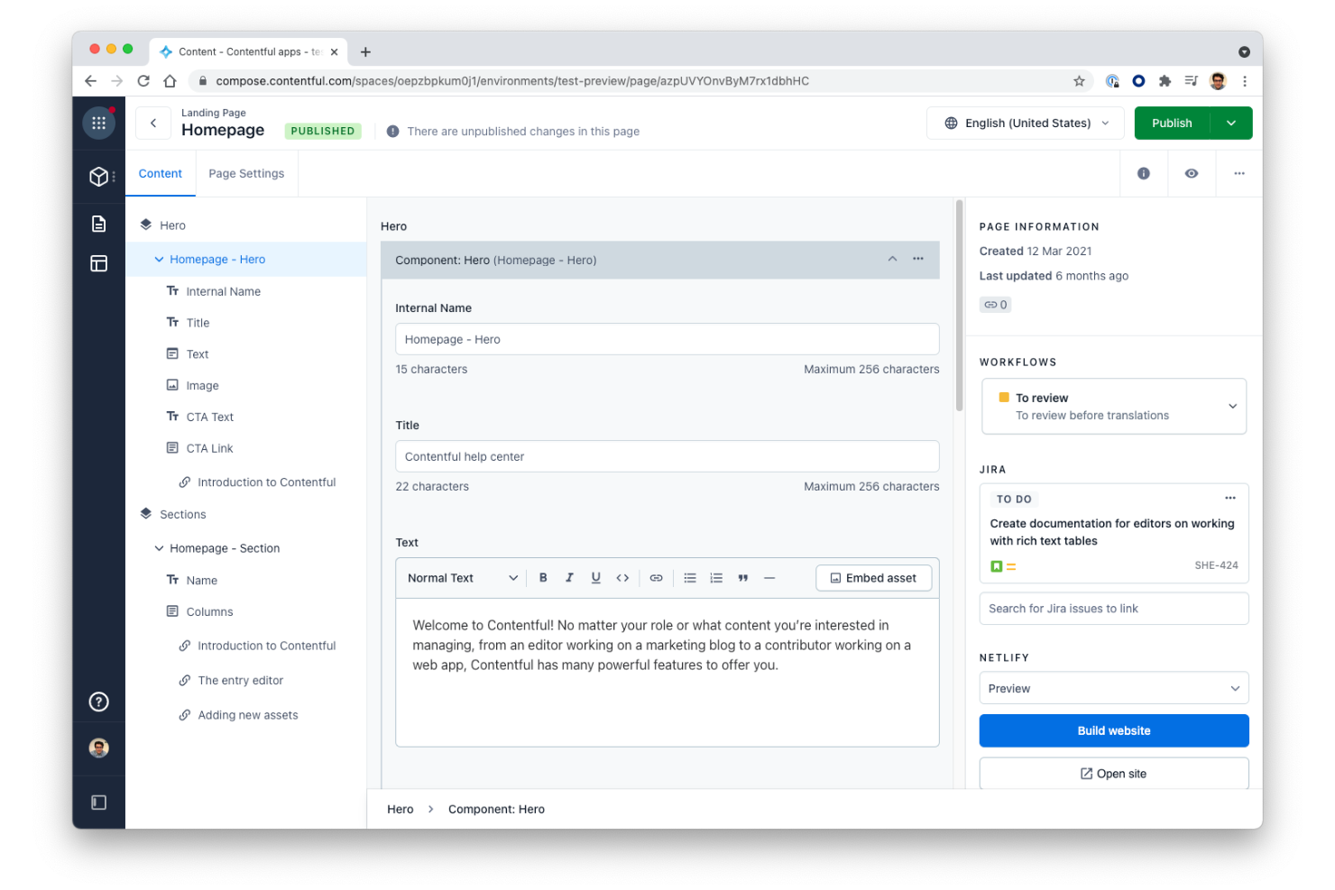The height and width of the screenshot is (890, 1335).
Task: Apply inline code formatting
Action: pyautogui.click(x=622, y=578)
